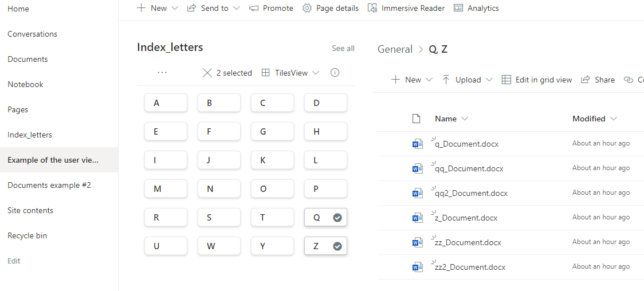
Task: Expand the Upload dropdown chevron
Action: tap(489, 80)
